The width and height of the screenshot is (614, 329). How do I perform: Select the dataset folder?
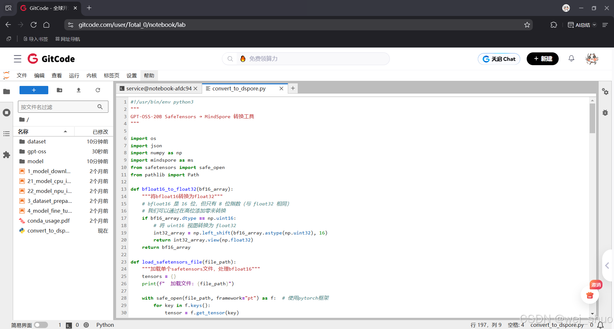tap(63, 142)
